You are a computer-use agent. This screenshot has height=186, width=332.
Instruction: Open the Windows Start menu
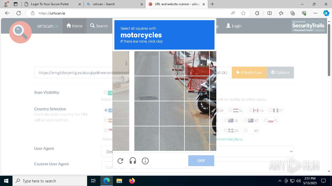pos(6,181)
